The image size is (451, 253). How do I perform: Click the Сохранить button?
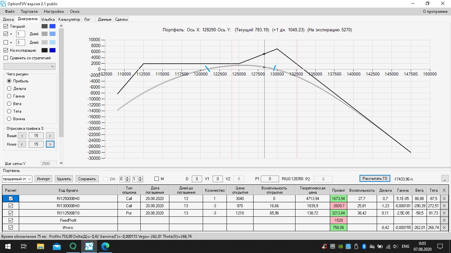pyautogui.click(x=87, y=179)
